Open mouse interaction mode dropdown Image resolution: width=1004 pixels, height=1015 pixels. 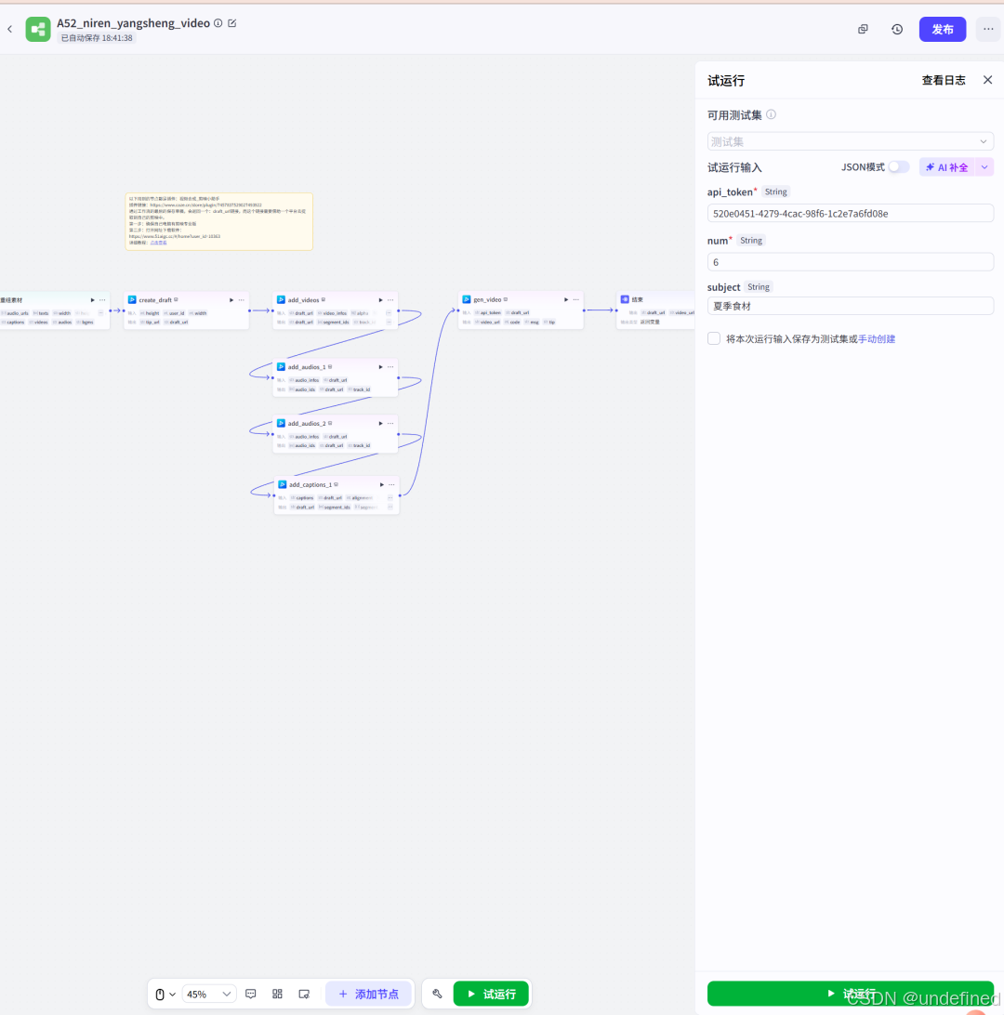coord(165,994)
